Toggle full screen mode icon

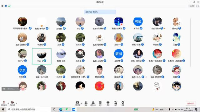click(x=197, y=6)
